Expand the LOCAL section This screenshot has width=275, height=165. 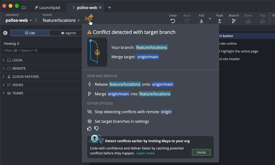tap(4, 60)
